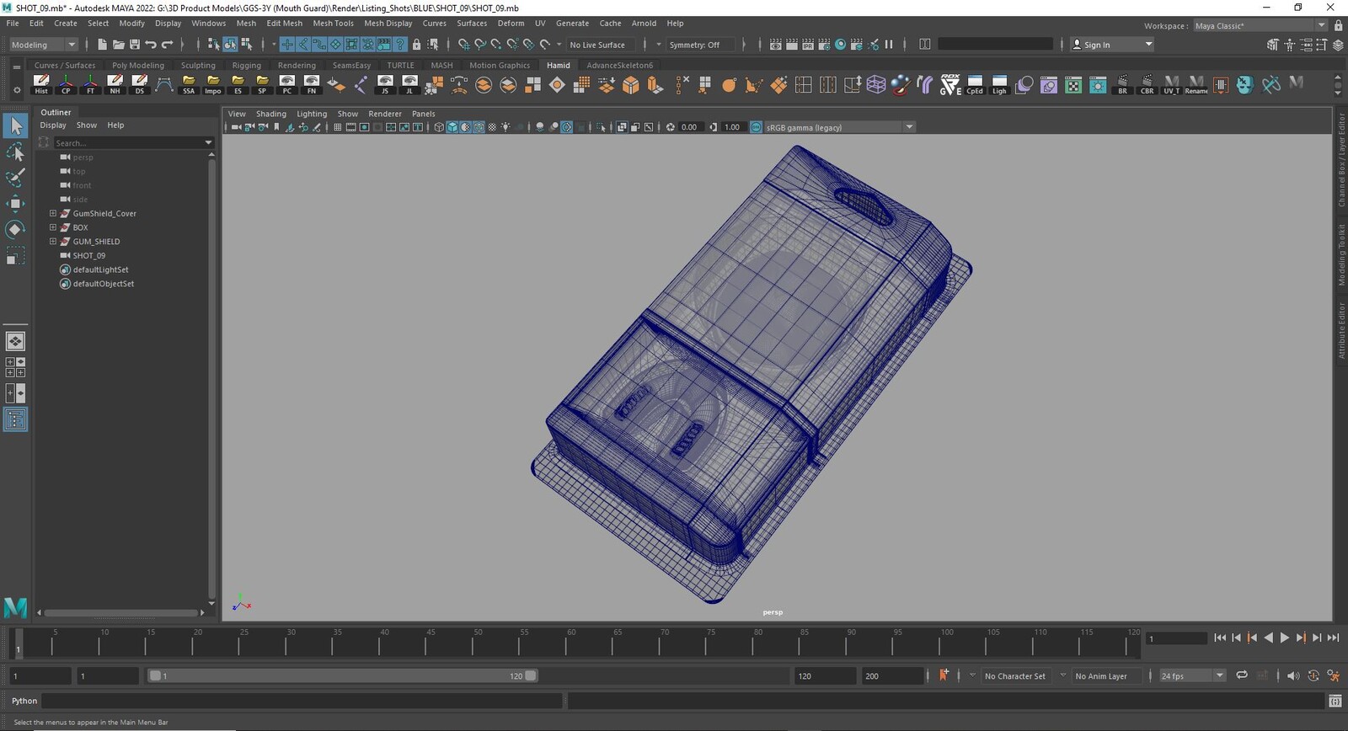Open the Mesh Tools menu
The image size is (1348, 731).
[x=333, y=24]
